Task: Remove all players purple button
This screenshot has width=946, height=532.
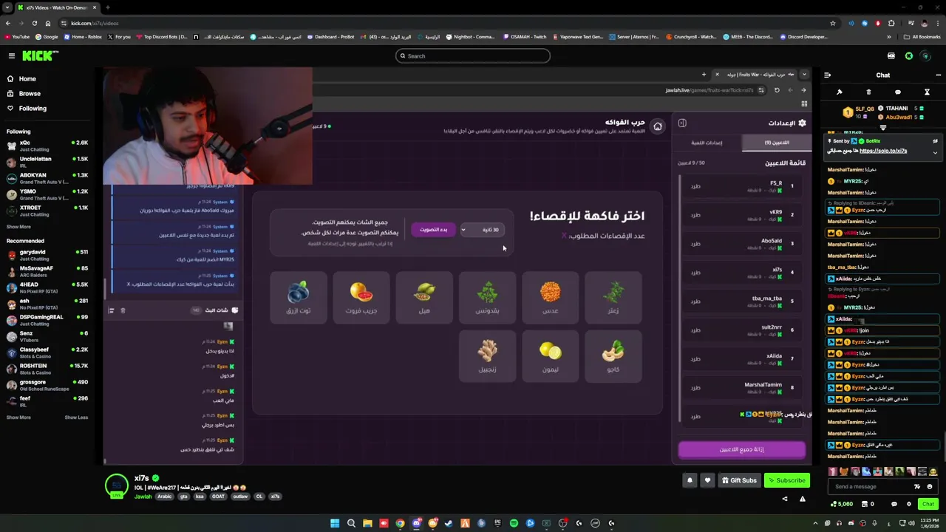Action: pos(742,449)
